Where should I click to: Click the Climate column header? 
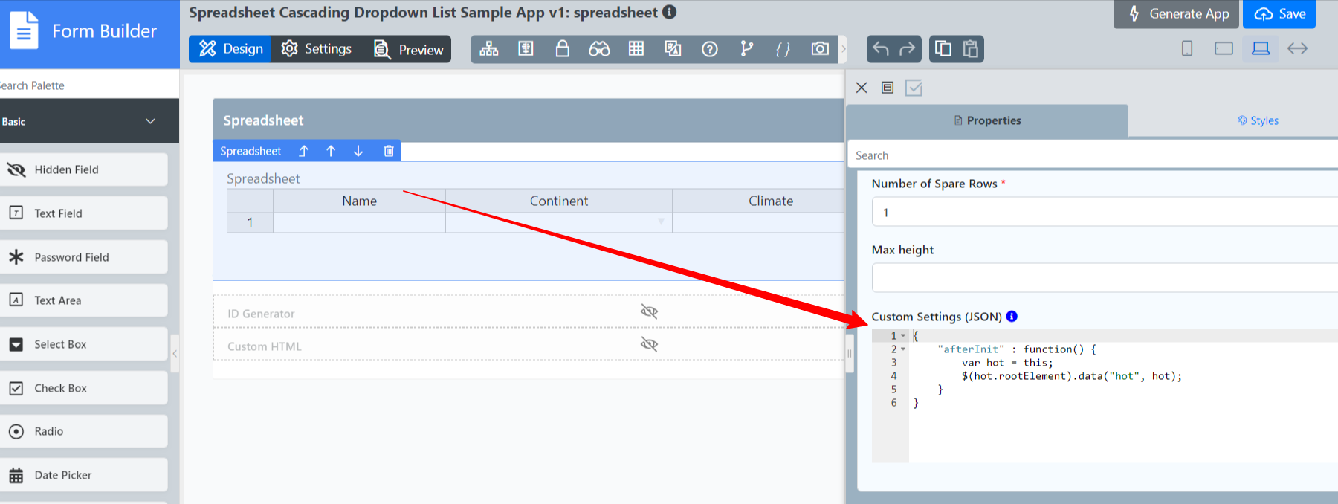(x=759, y=201)
